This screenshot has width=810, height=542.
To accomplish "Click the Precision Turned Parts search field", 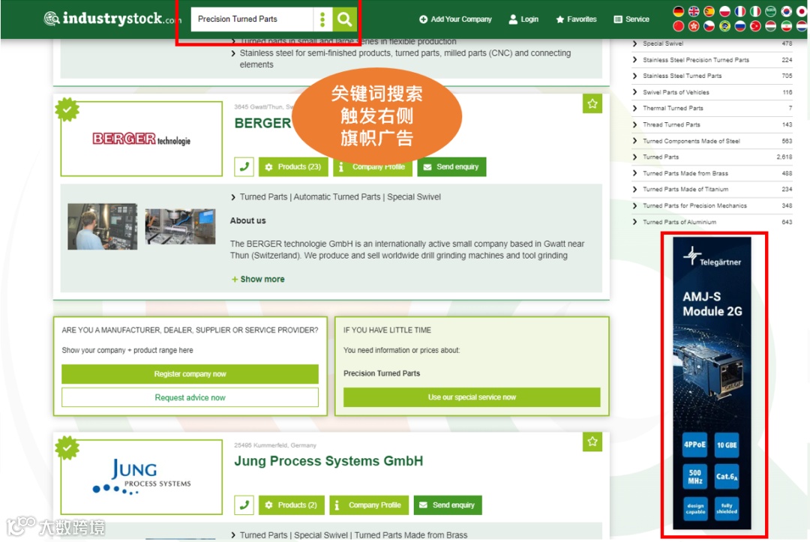I will (x=251, y=19).
